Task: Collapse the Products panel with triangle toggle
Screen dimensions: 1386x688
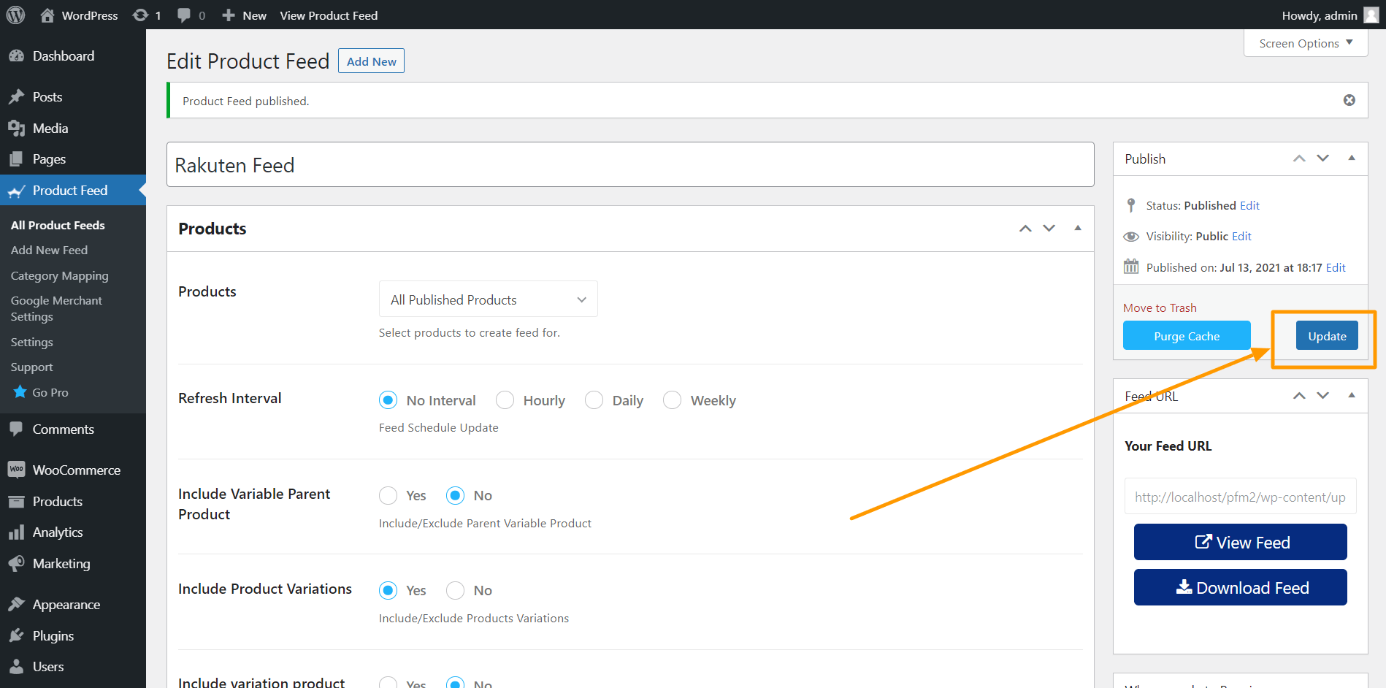Action: click(1077, 229)
